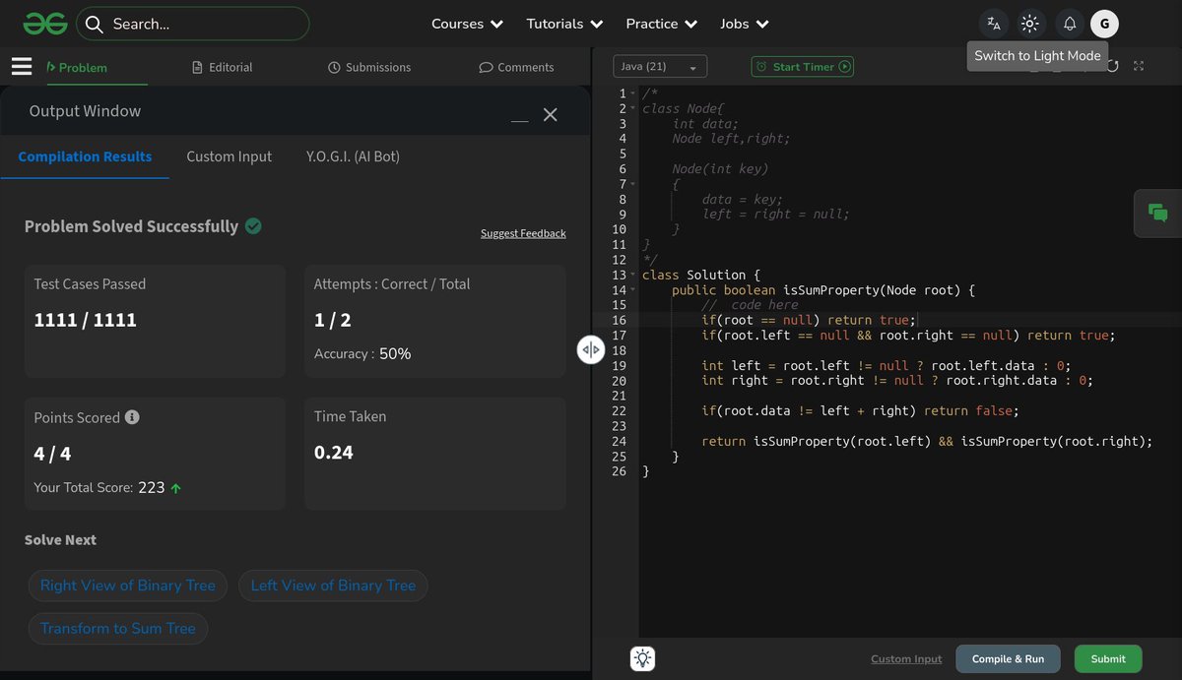Place cursor on line 22 if statement
Screen dimensions: 1182x680
coord(860,411)
